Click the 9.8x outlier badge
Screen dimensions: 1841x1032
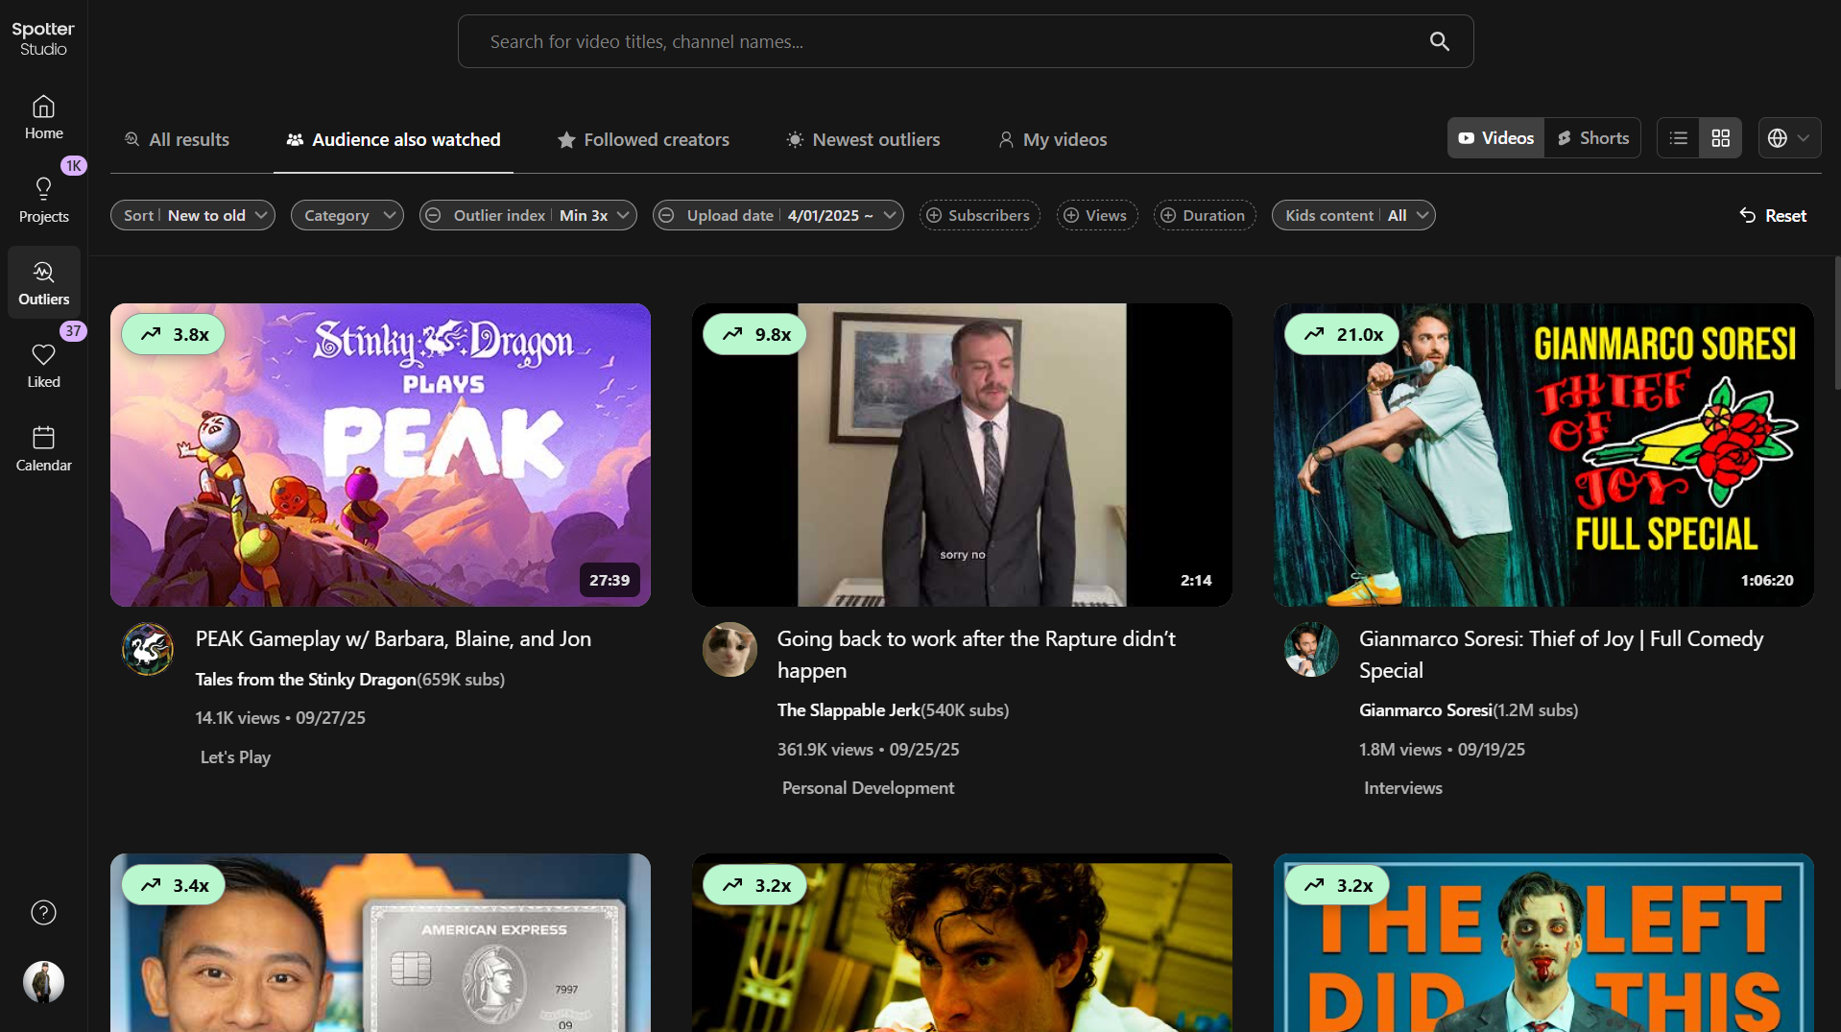(755, 334)
